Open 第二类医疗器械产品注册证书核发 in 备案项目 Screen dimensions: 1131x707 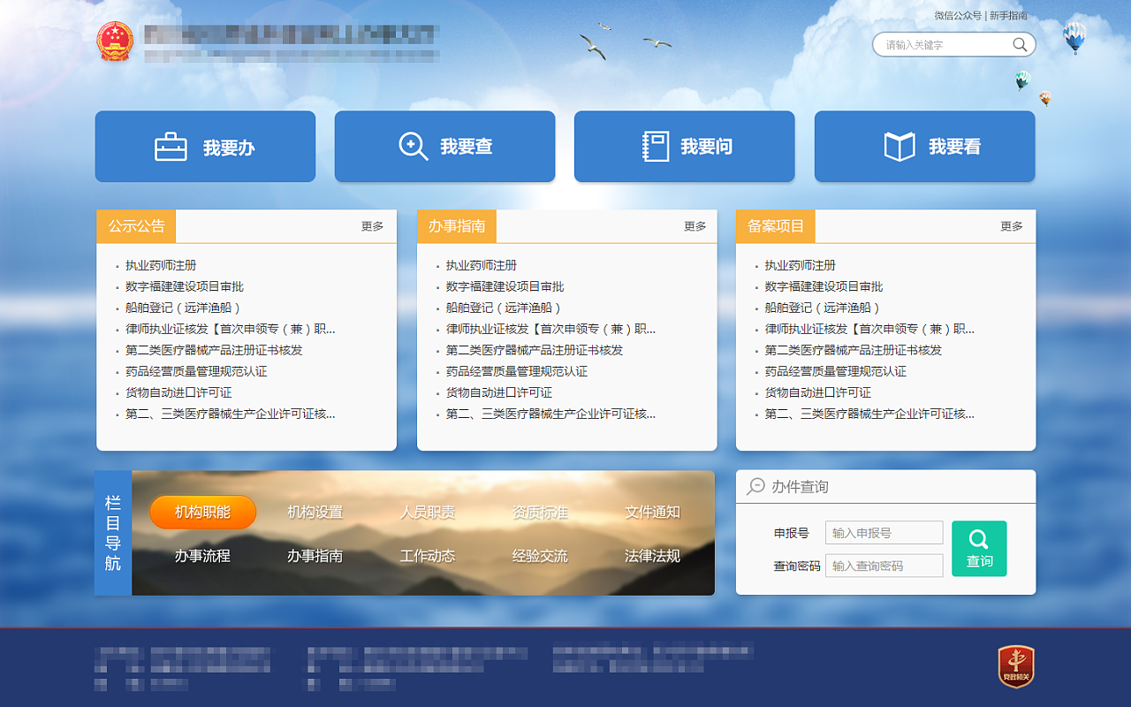coord(854,350)
